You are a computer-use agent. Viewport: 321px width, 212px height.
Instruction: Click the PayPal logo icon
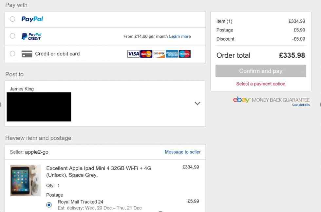pos(32,19)
